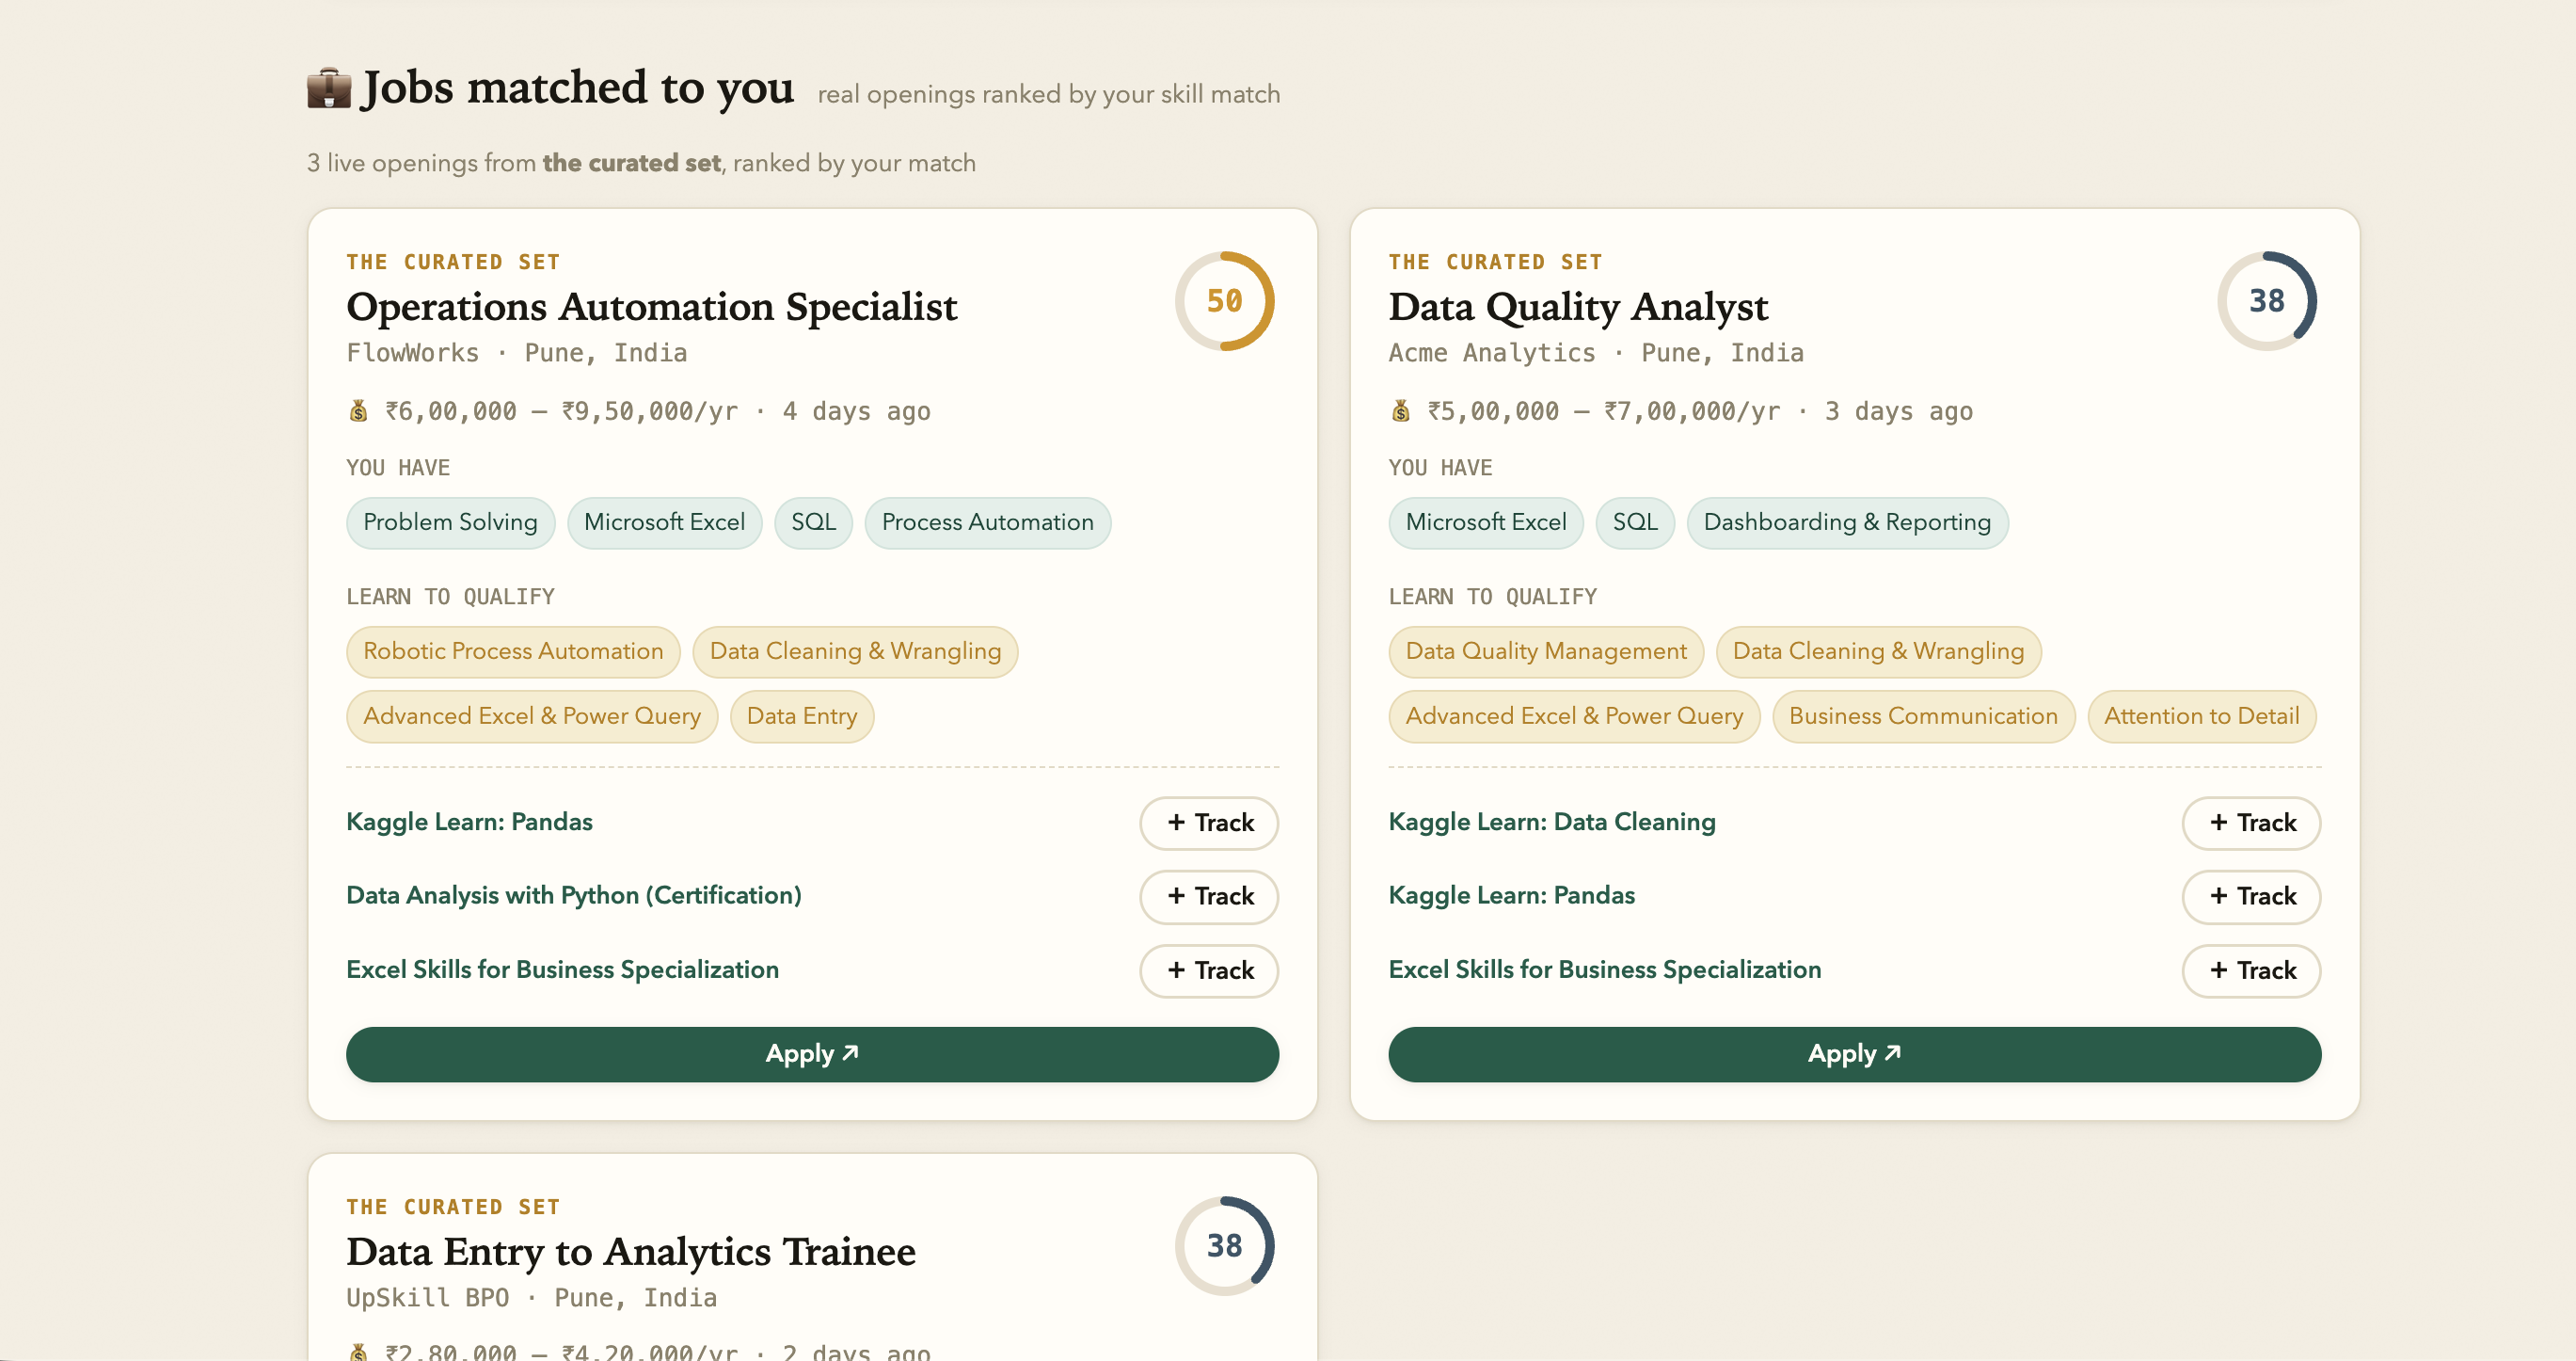Track the Kaggle Learn: Pandas course for FlowWorks
The image size is (2576, 1361).
[1209, 823]
